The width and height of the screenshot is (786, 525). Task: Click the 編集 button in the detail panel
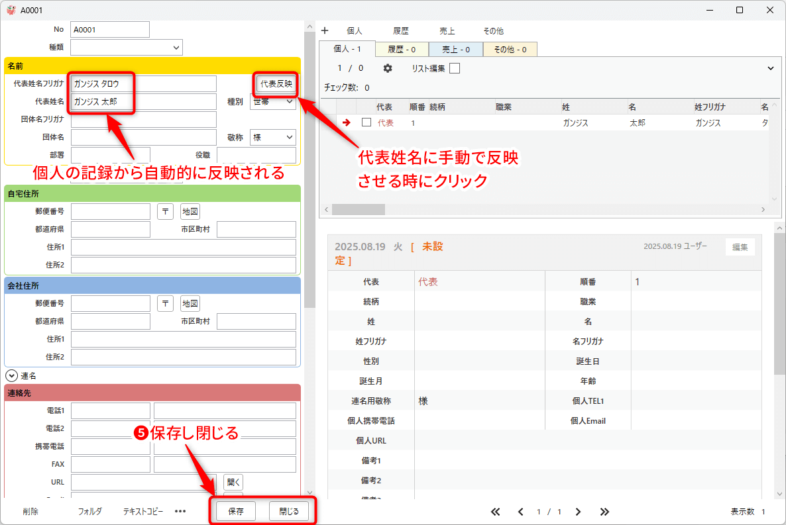click(x=740, y=247)
